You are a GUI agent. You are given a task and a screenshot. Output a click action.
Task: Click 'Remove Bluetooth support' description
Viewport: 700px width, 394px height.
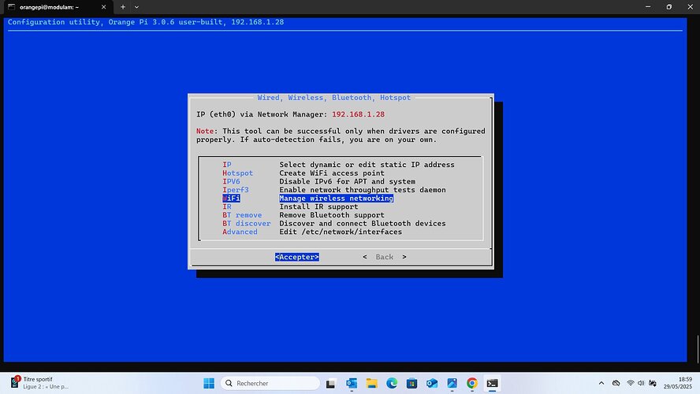(x=332, y=215)
